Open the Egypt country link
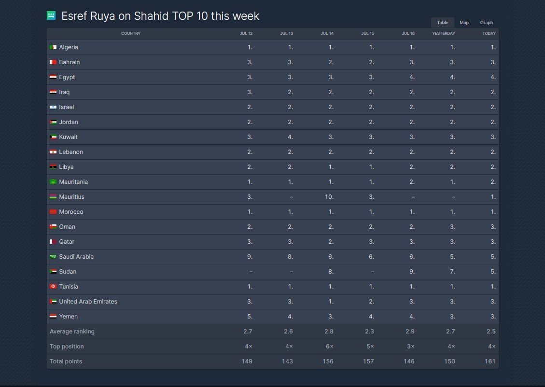This screenshot has width=545, height=387. pyautogui.click(x=67, y=77)
